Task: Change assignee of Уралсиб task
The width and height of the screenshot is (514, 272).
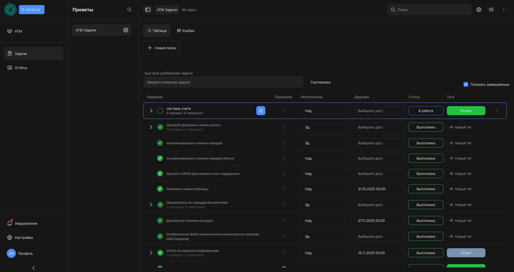Action: (326, 127)
